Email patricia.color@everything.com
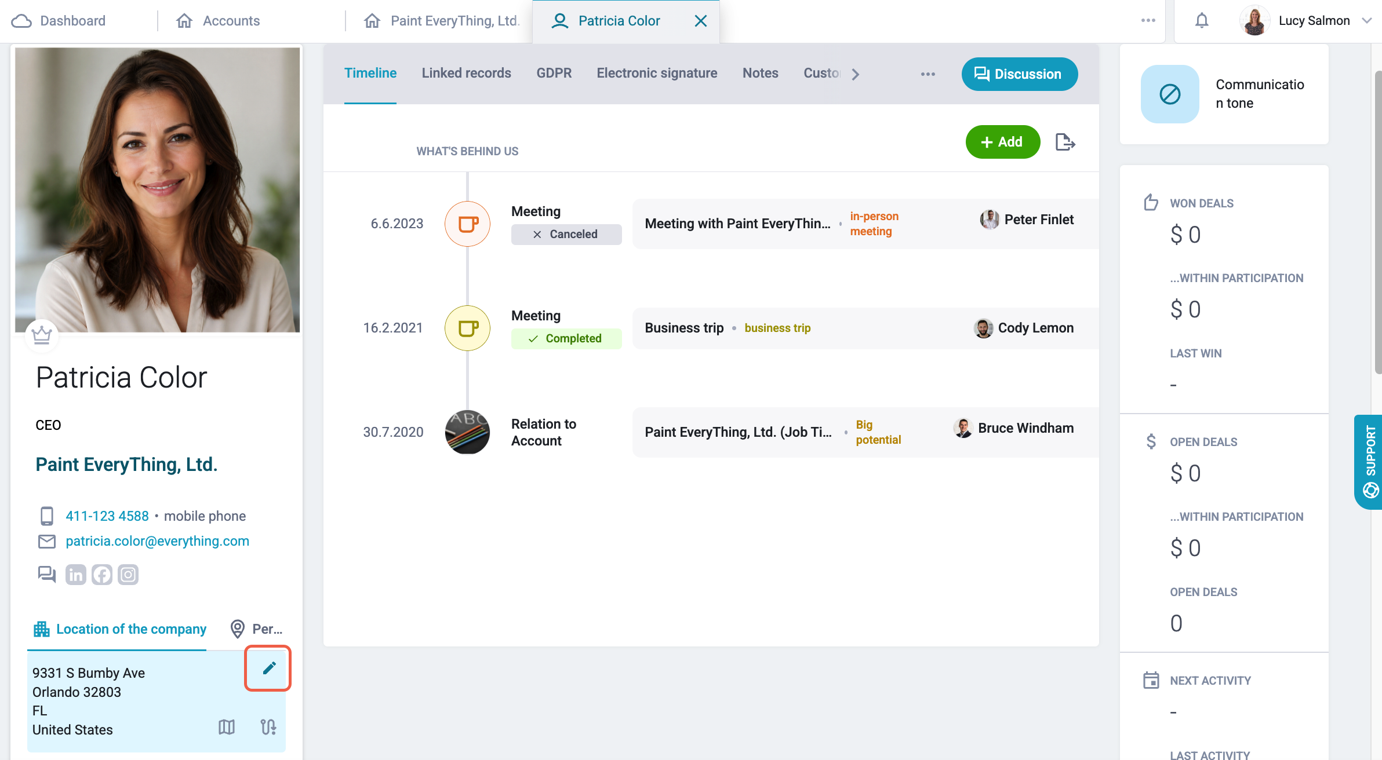Viewport: 1382px width, 760px height. [157, 541]
